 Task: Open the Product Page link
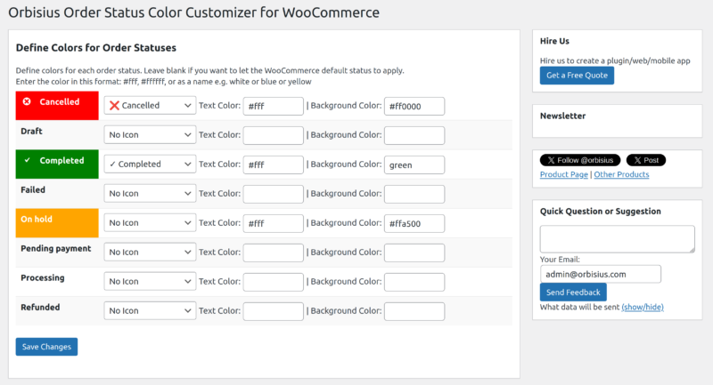tap(563, 174)
